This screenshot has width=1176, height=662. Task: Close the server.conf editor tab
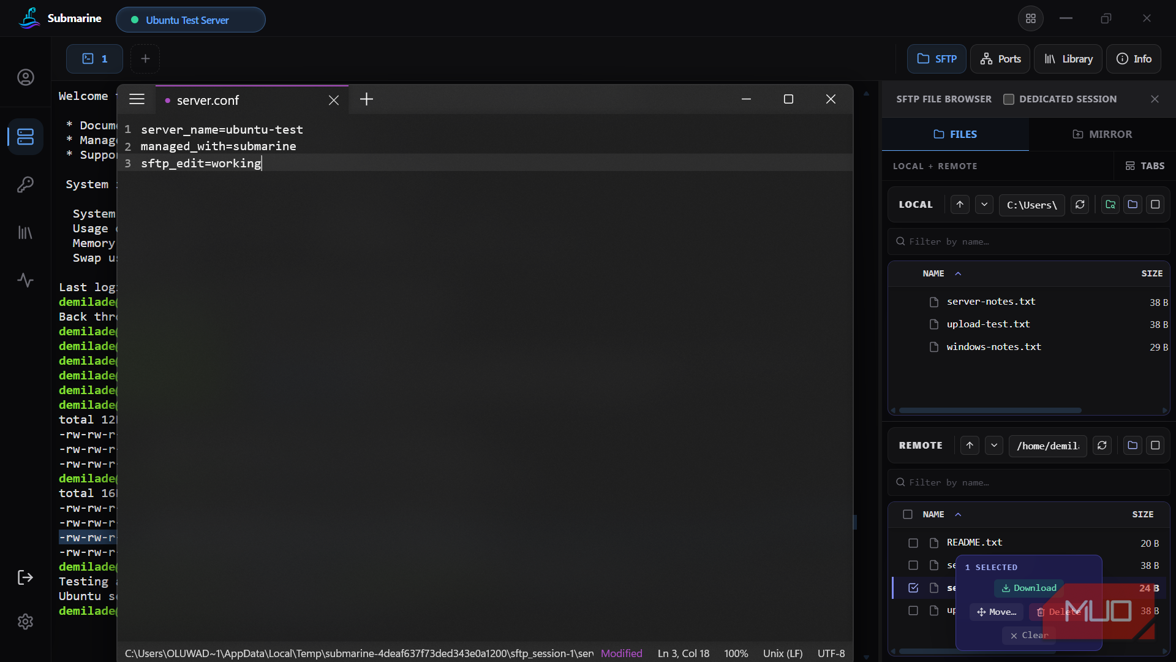(333, 100)
